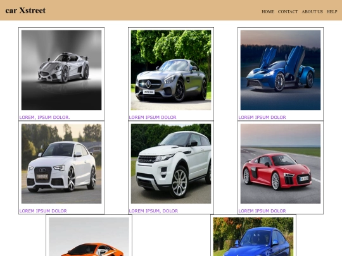Open the orange sports car photo
The image size is (342, 256).
point(89,236)
